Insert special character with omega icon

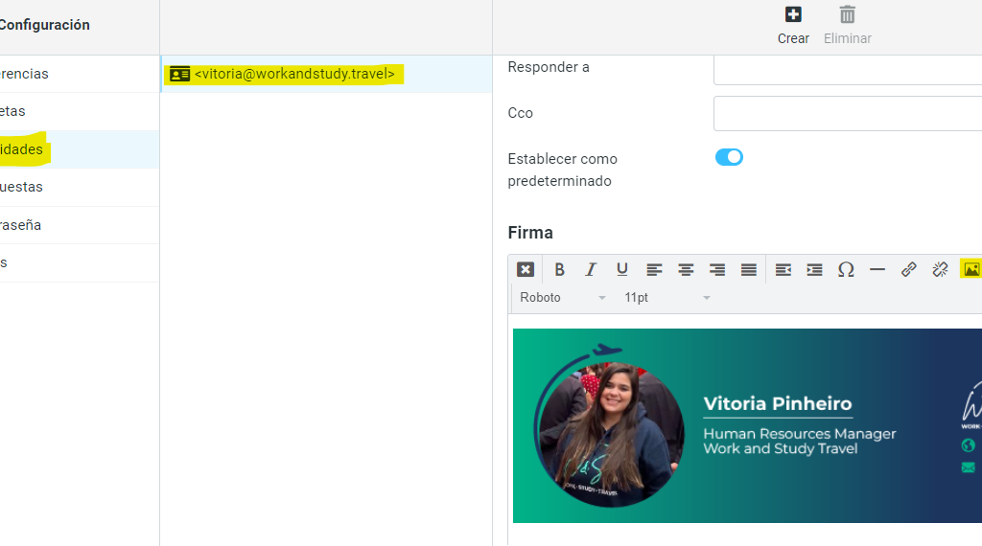[x=846, y=269]
